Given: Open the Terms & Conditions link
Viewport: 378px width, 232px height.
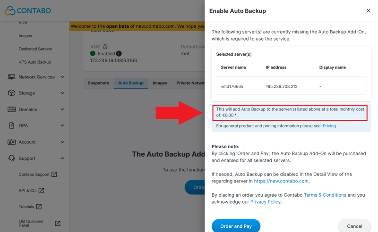Looking at the screenshot, I should (325, 195).
